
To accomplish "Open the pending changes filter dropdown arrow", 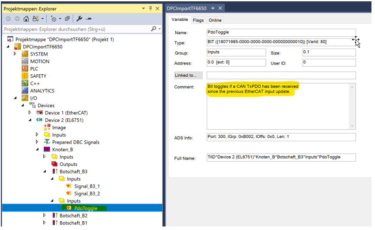I will (x=60, y=19).
